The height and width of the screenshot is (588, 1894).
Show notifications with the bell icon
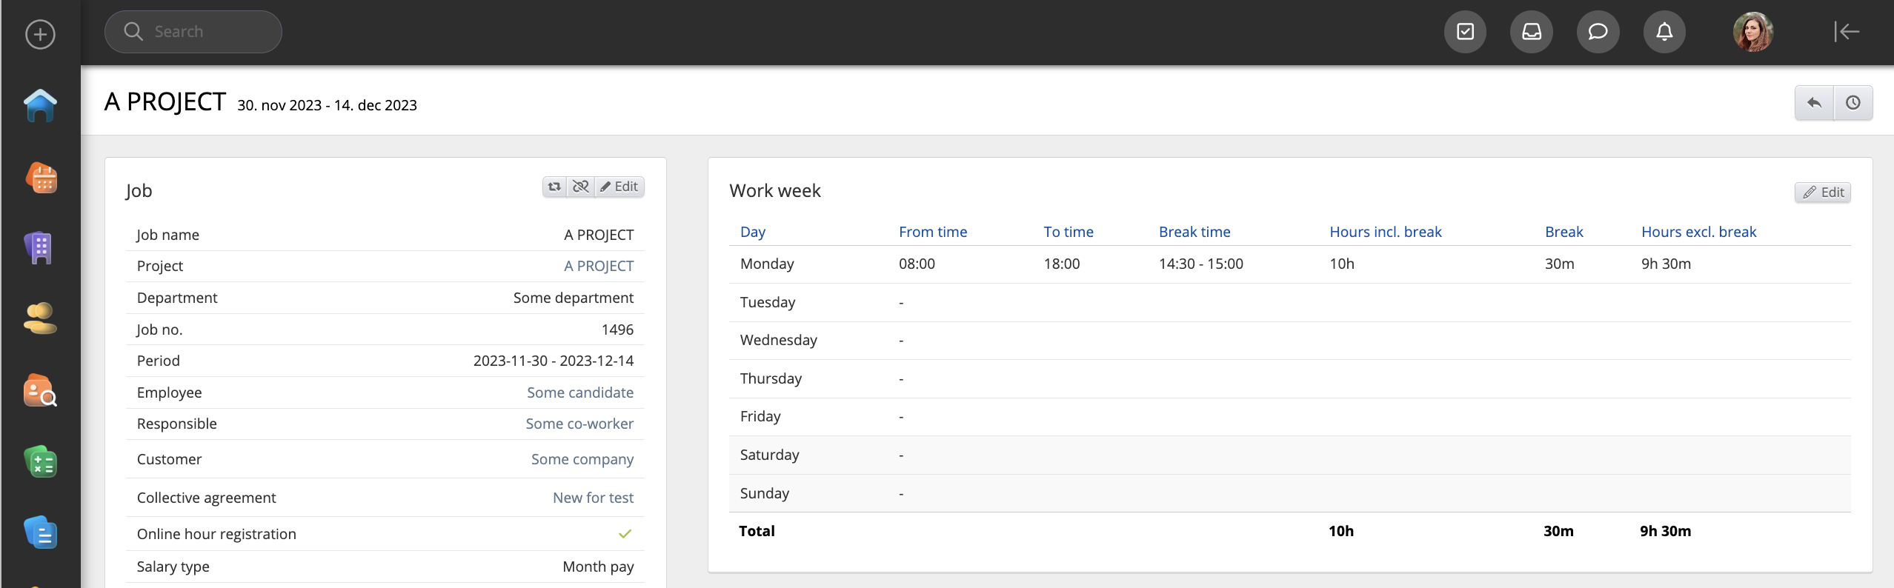pos(1664,32)
